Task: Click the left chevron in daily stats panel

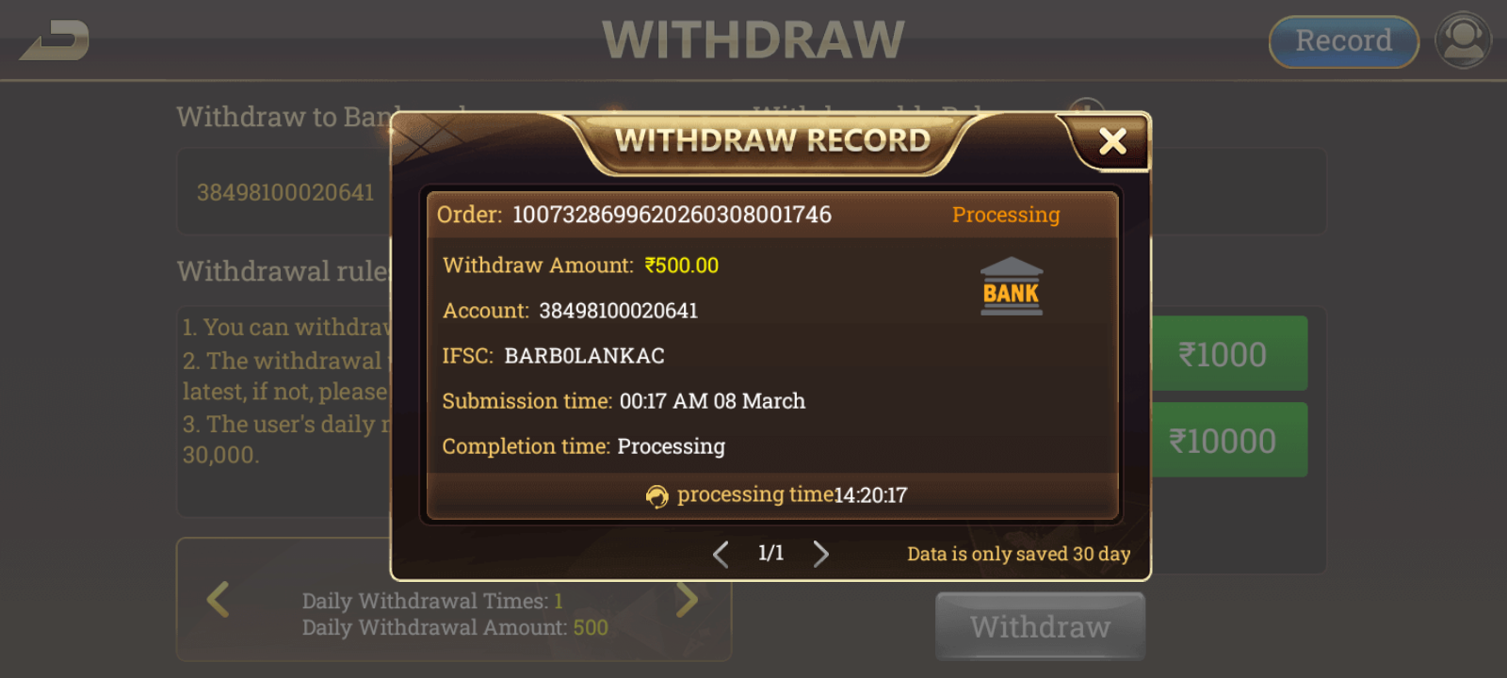Action: [x=218, y=599]
